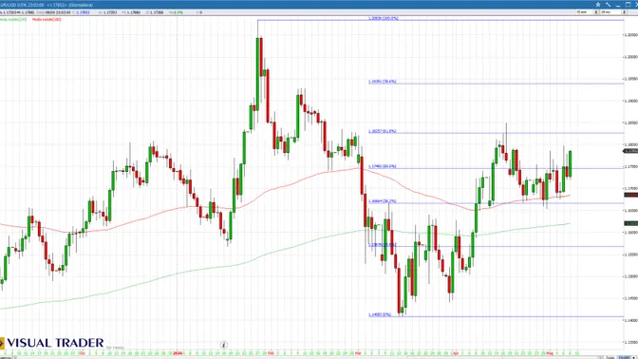Select the 0% Fibonacci level label

380,314
